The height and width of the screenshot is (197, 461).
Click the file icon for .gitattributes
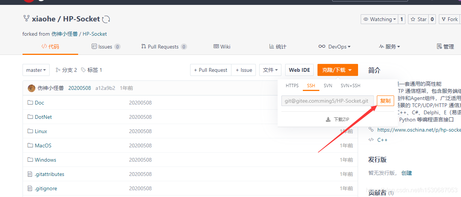(30, 174)
